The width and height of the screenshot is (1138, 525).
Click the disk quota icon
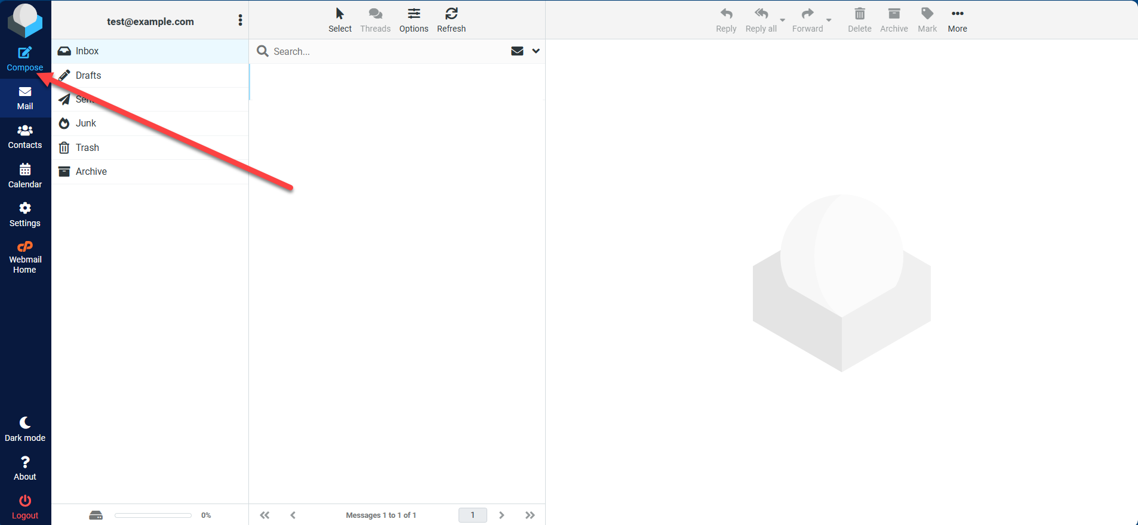(x=96, y=515)
